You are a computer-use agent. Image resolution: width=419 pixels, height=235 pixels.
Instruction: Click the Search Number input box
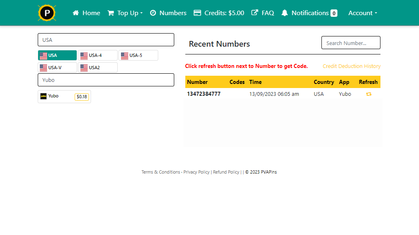351,43
